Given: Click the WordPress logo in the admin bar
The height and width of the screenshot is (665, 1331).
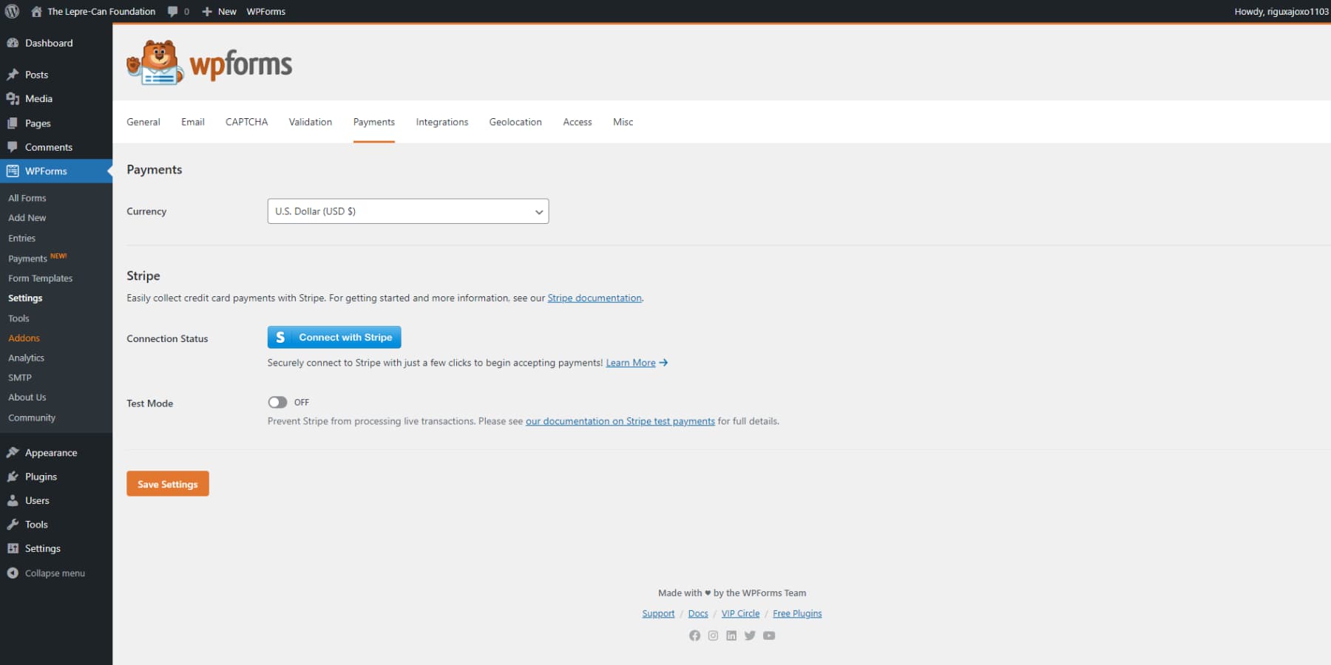Looking at the screenshot, I should pyautogui.click(x=12, y=11).
